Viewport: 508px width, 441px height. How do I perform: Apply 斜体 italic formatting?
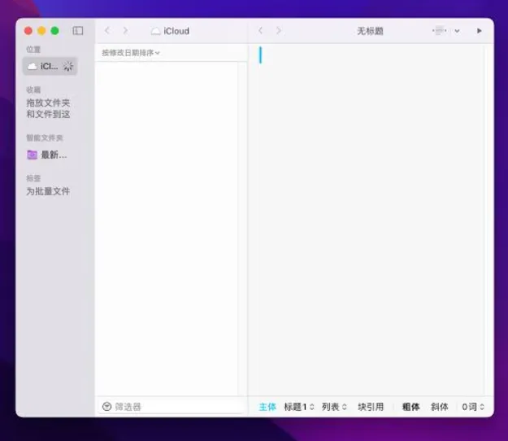tap(439, 407)
